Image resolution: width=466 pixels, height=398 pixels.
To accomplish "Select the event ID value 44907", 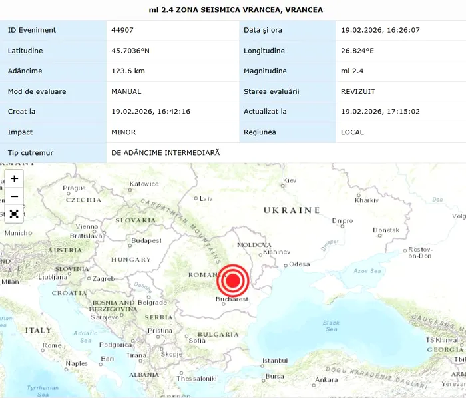I will pyautogui.click(x=124, y=30).
